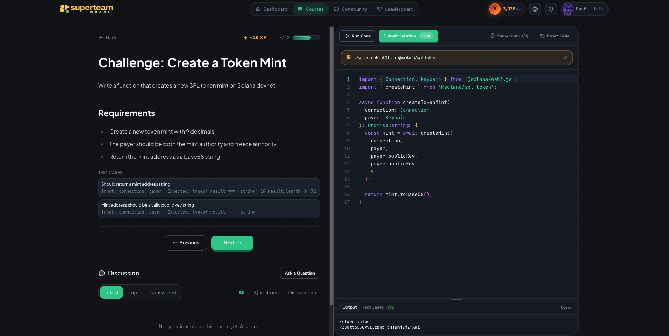The image size is (669, 336).
Task: Click the 'Create a new token mint with 9 decimals' requirement
Action: [162, 132]
